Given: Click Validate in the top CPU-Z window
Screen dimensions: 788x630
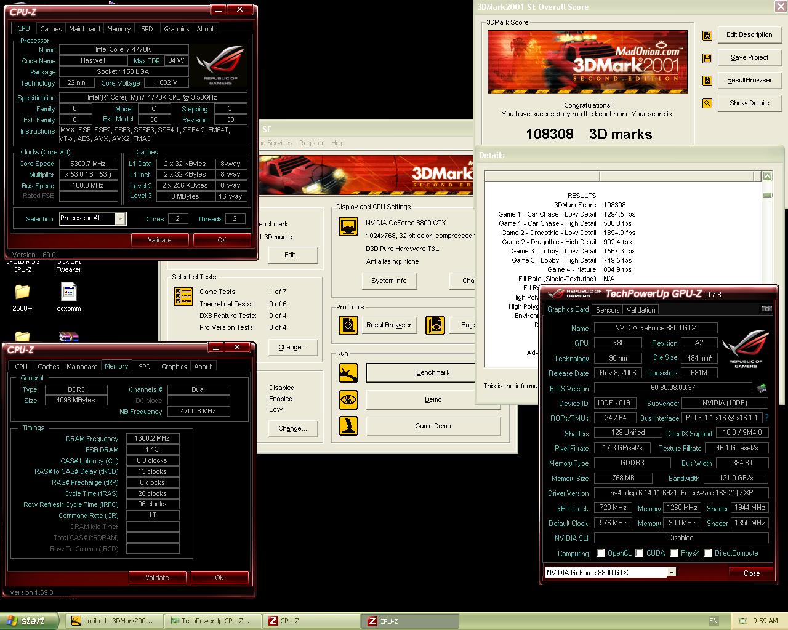Looking at the screenshot, I should tap(159, 240).
